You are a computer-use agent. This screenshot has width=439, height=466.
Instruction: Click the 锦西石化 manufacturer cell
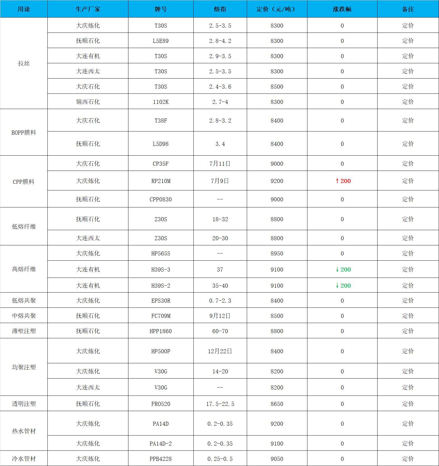(x=88, y=102)
